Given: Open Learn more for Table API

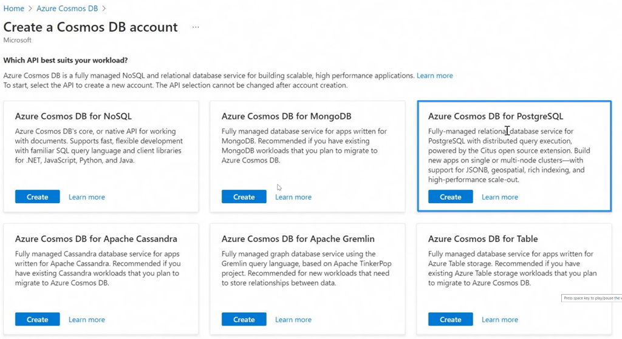Looking at the screenshot, I should coord(499,320).
